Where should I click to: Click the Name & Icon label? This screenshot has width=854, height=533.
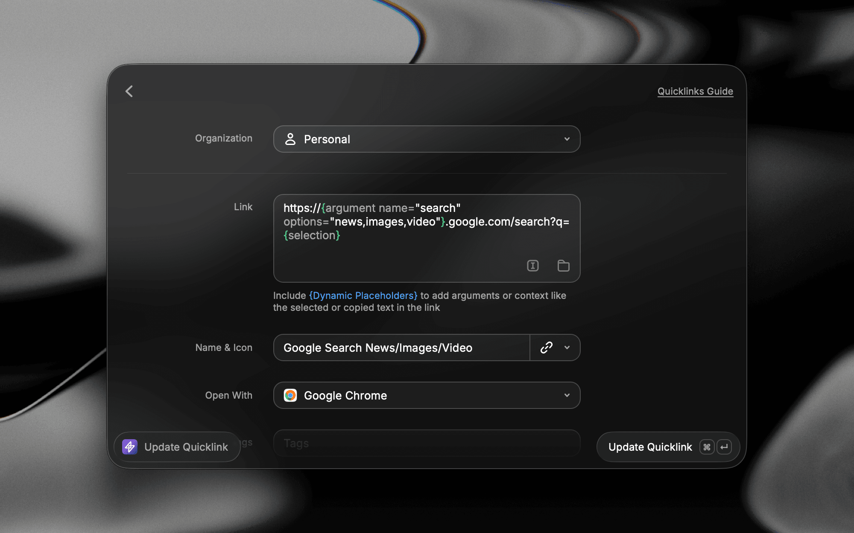pos(224,348)
